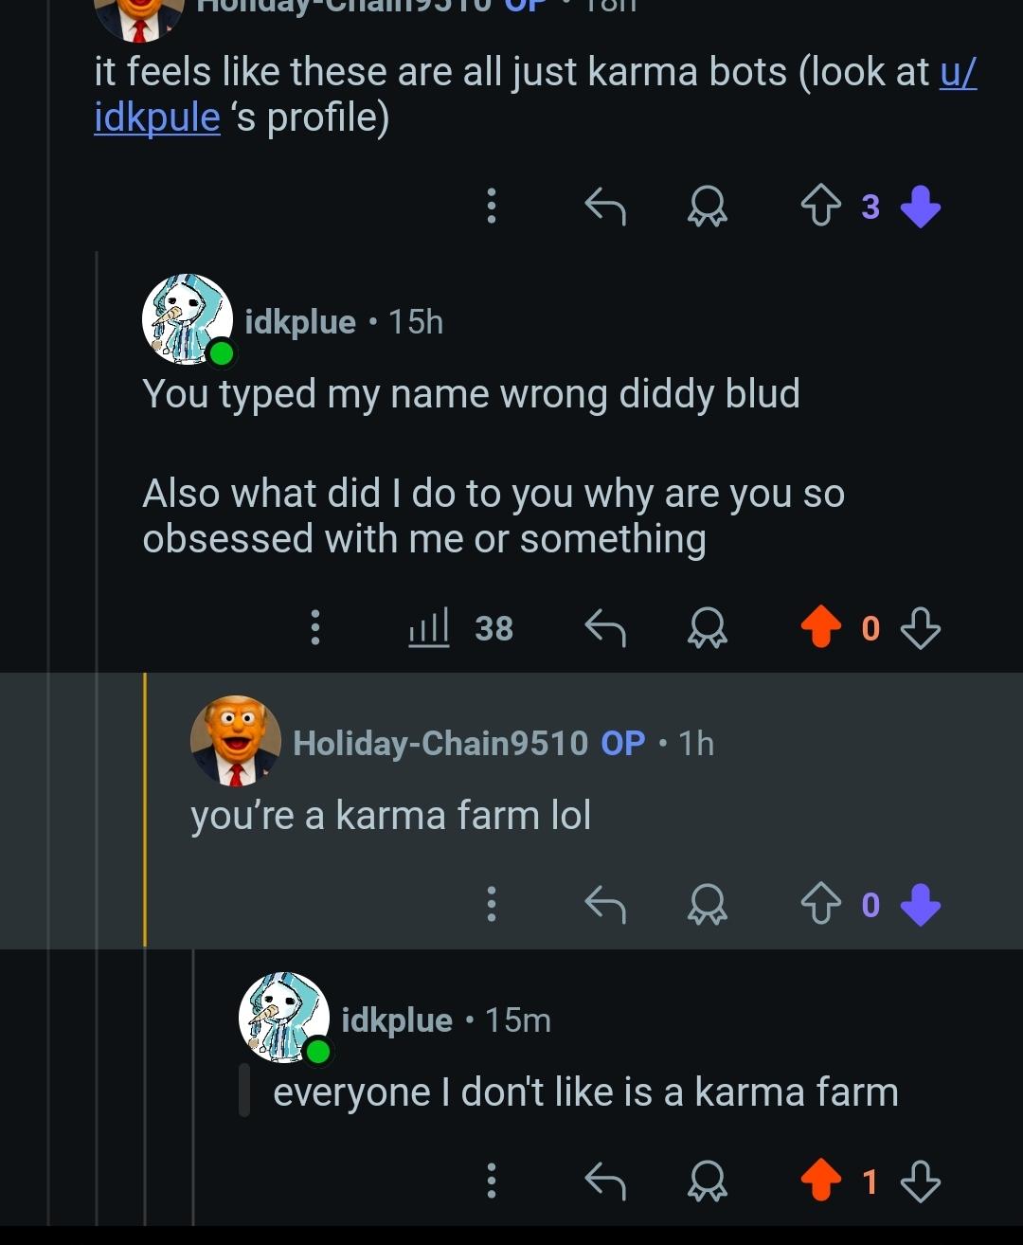The image size is (1023, 1245).
Task: Reply to 'you're a karma farm lol'
Action: tap(605, 905)
